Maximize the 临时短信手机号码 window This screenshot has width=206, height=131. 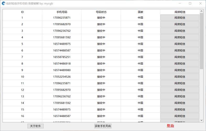pyautogui.click(x=190, y=3)
